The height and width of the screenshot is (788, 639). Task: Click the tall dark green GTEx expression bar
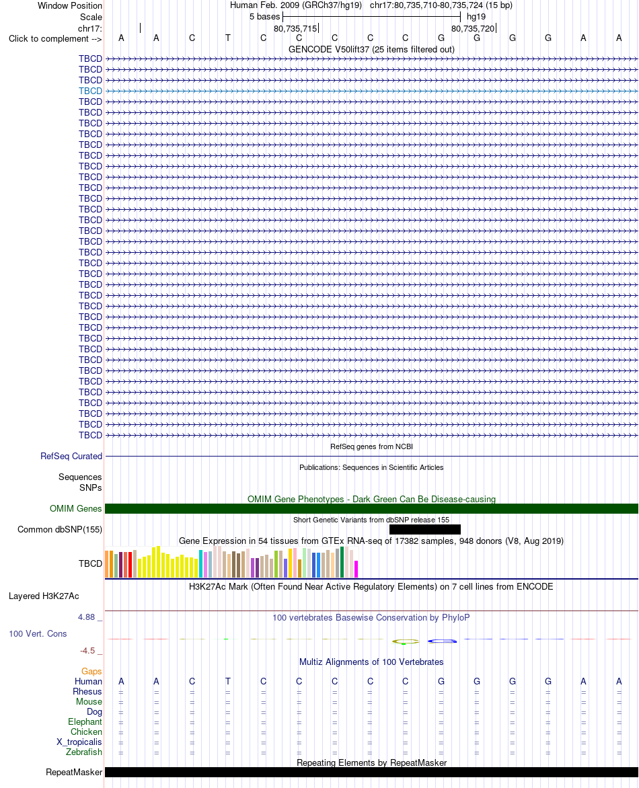[342, 562]
